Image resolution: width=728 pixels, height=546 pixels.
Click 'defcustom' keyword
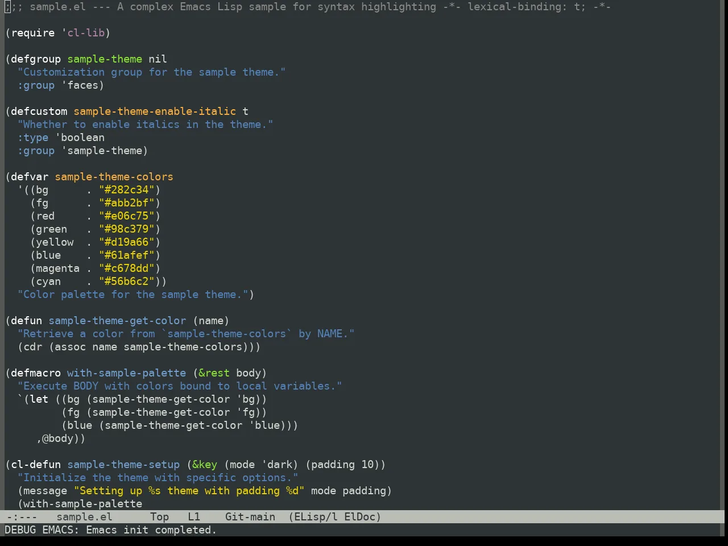(x=39, y=111)
